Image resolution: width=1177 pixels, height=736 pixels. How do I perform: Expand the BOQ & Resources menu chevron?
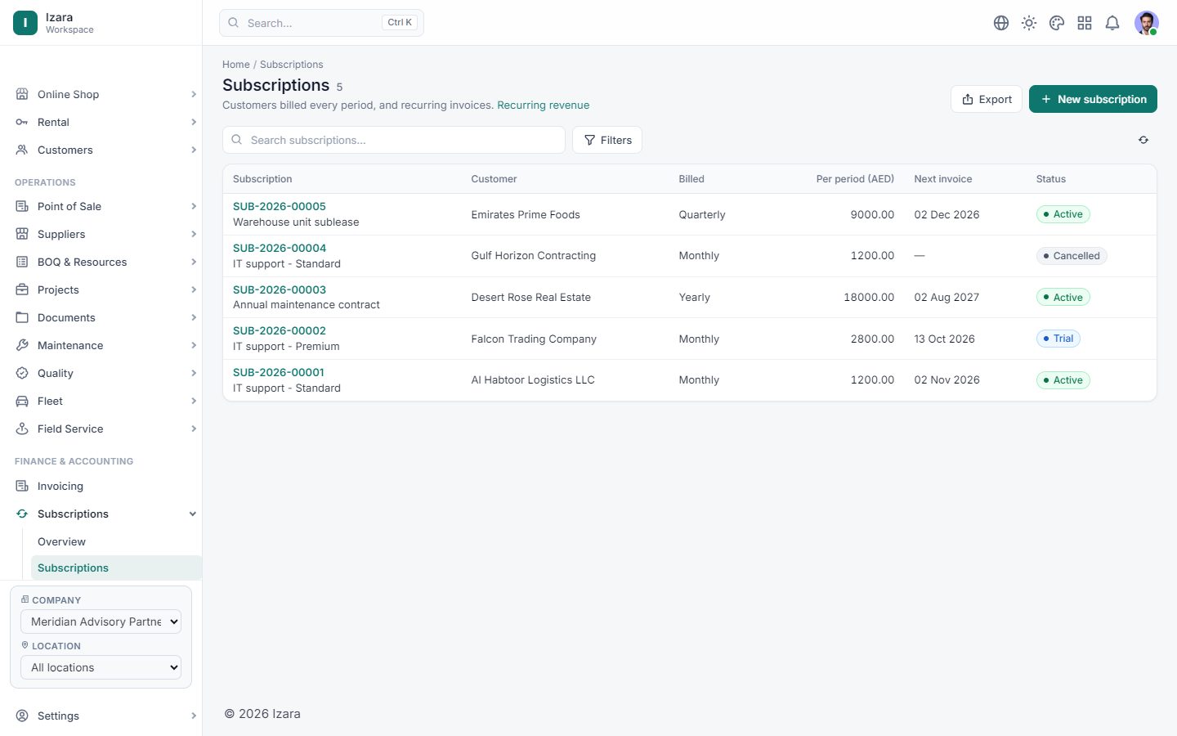[x=194, y=262]
